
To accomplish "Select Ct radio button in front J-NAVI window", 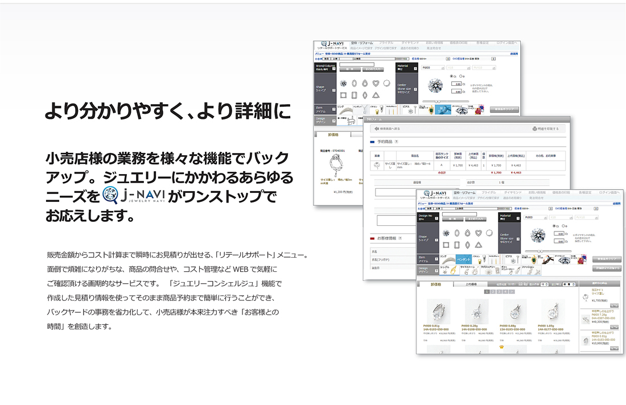I will (554, 226).
